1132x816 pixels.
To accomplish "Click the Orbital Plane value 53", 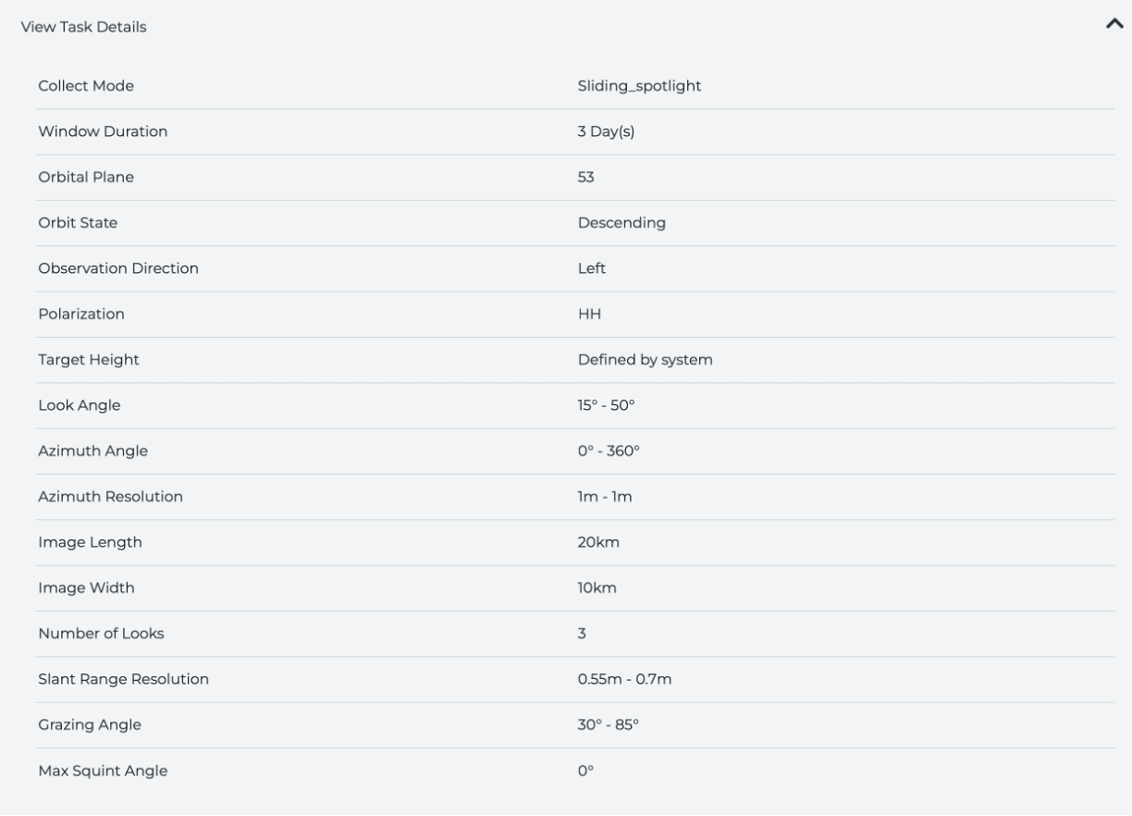I will pyautogui.click(x=585, y=177).
